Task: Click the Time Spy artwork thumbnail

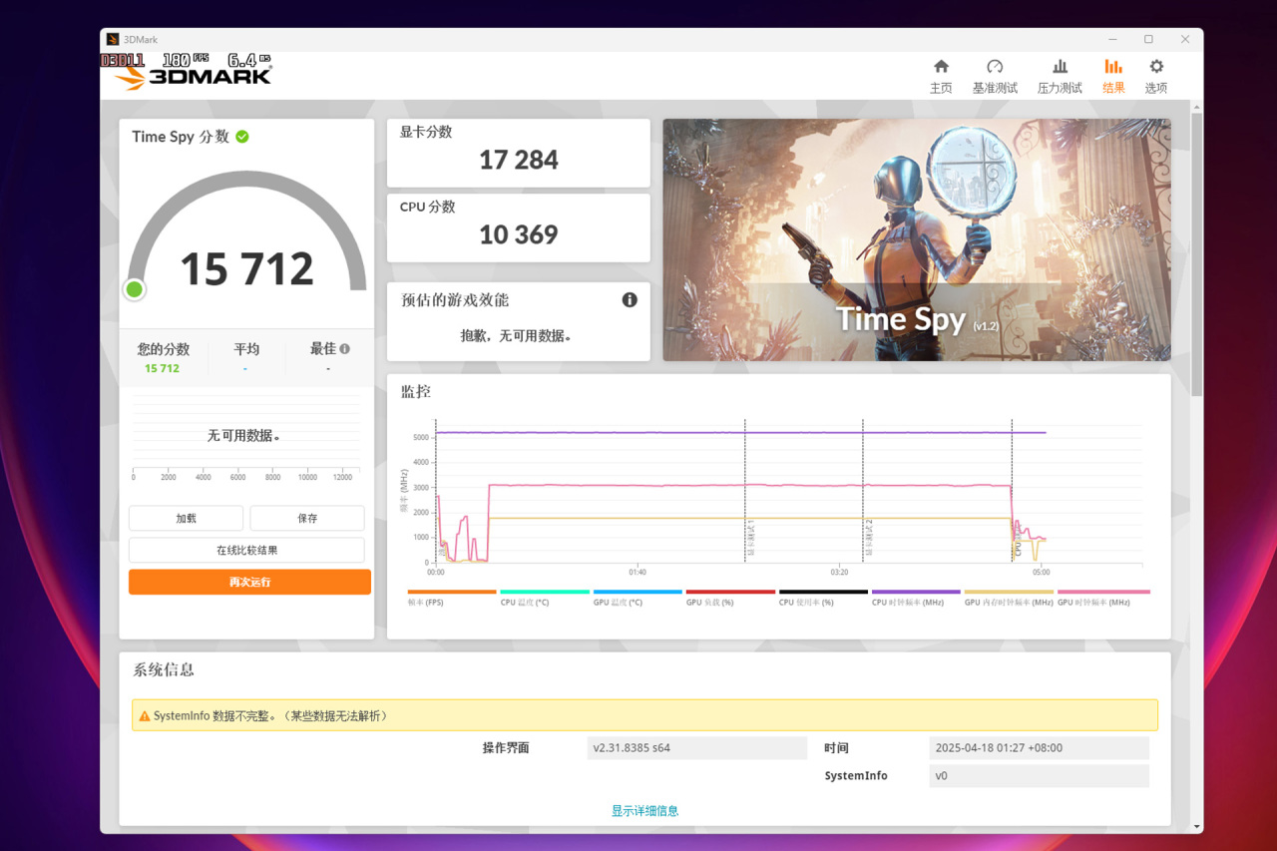Action: 917,239
